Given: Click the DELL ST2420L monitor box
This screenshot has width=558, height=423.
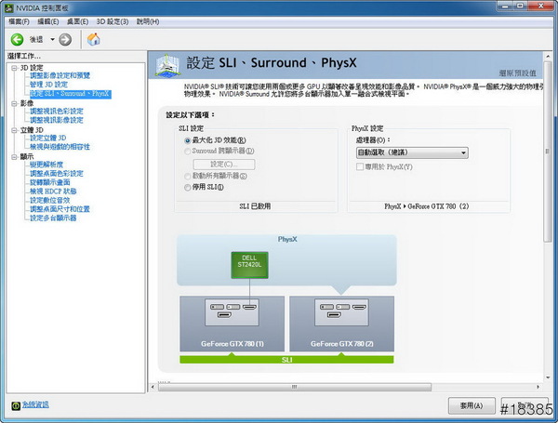Looking at the screenshot, I should (x=249, y=265).
